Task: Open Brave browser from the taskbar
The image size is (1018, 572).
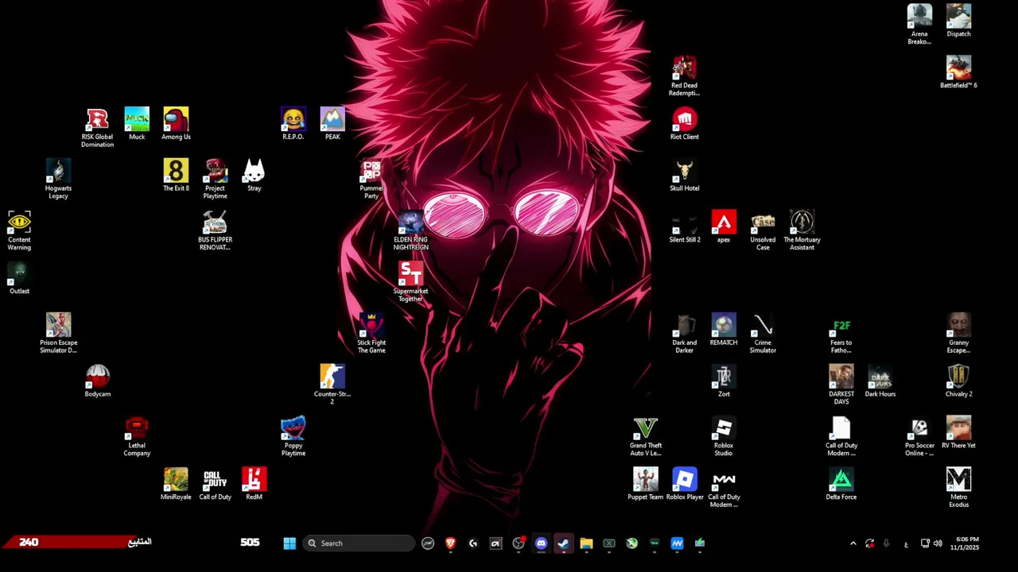Action: click(x=450, y=543)
